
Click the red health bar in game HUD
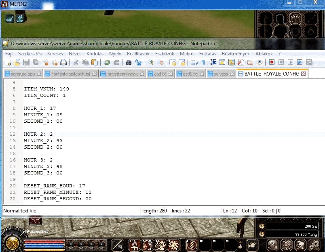pos(44,241)
